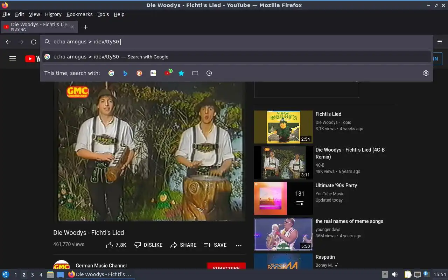Click German Music Channel avatar
The height and width of the screenshot is (280, 448).
tap(62, 265)
